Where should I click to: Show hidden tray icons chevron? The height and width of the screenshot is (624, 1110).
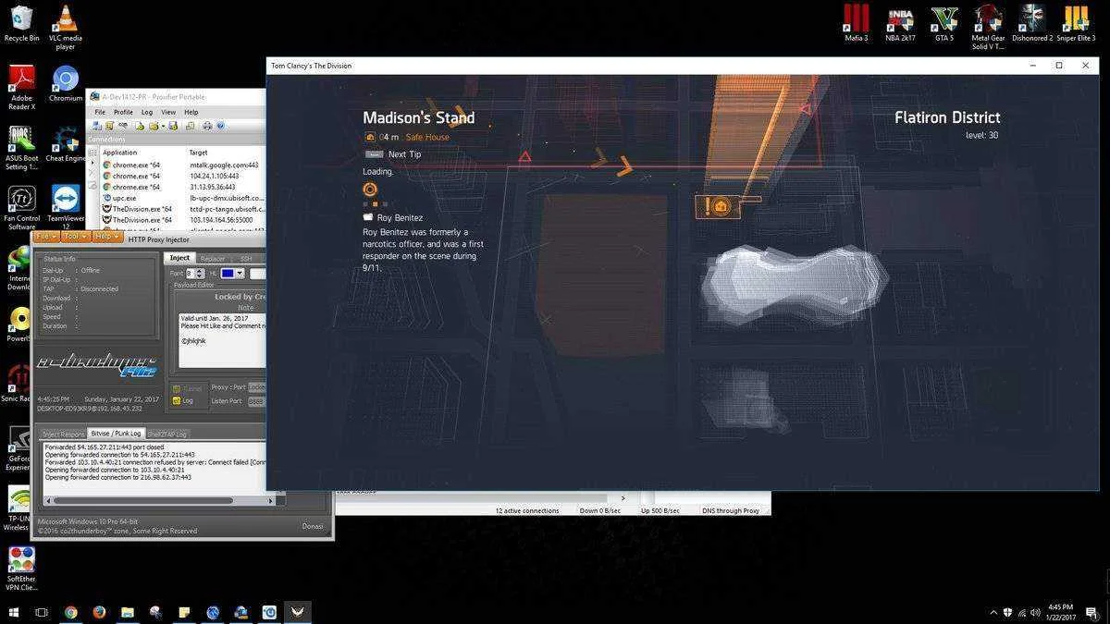click(993, 612)
